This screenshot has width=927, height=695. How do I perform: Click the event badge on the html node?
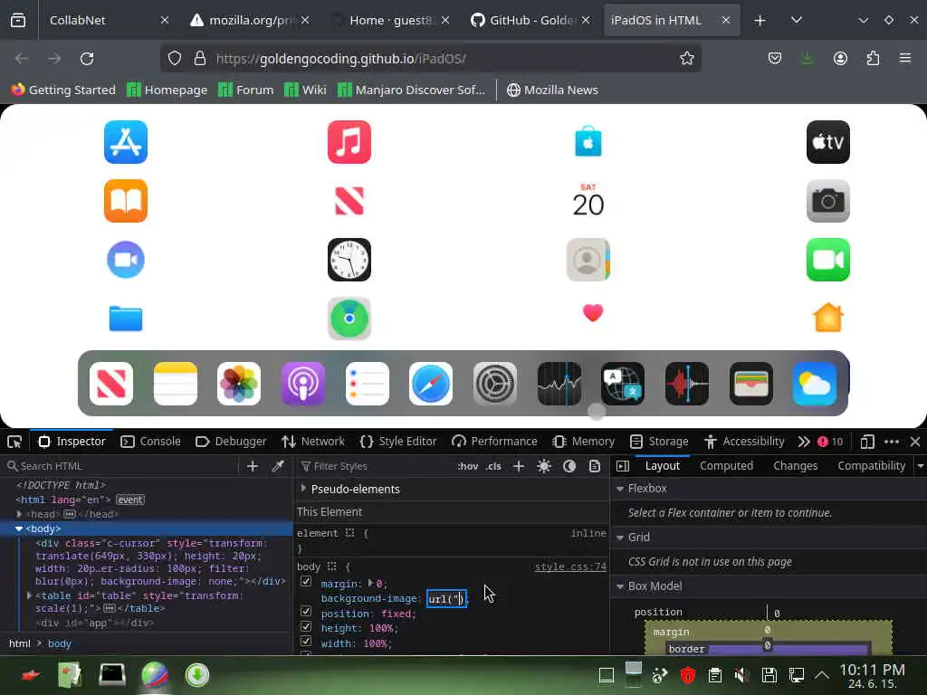point(129,500)
